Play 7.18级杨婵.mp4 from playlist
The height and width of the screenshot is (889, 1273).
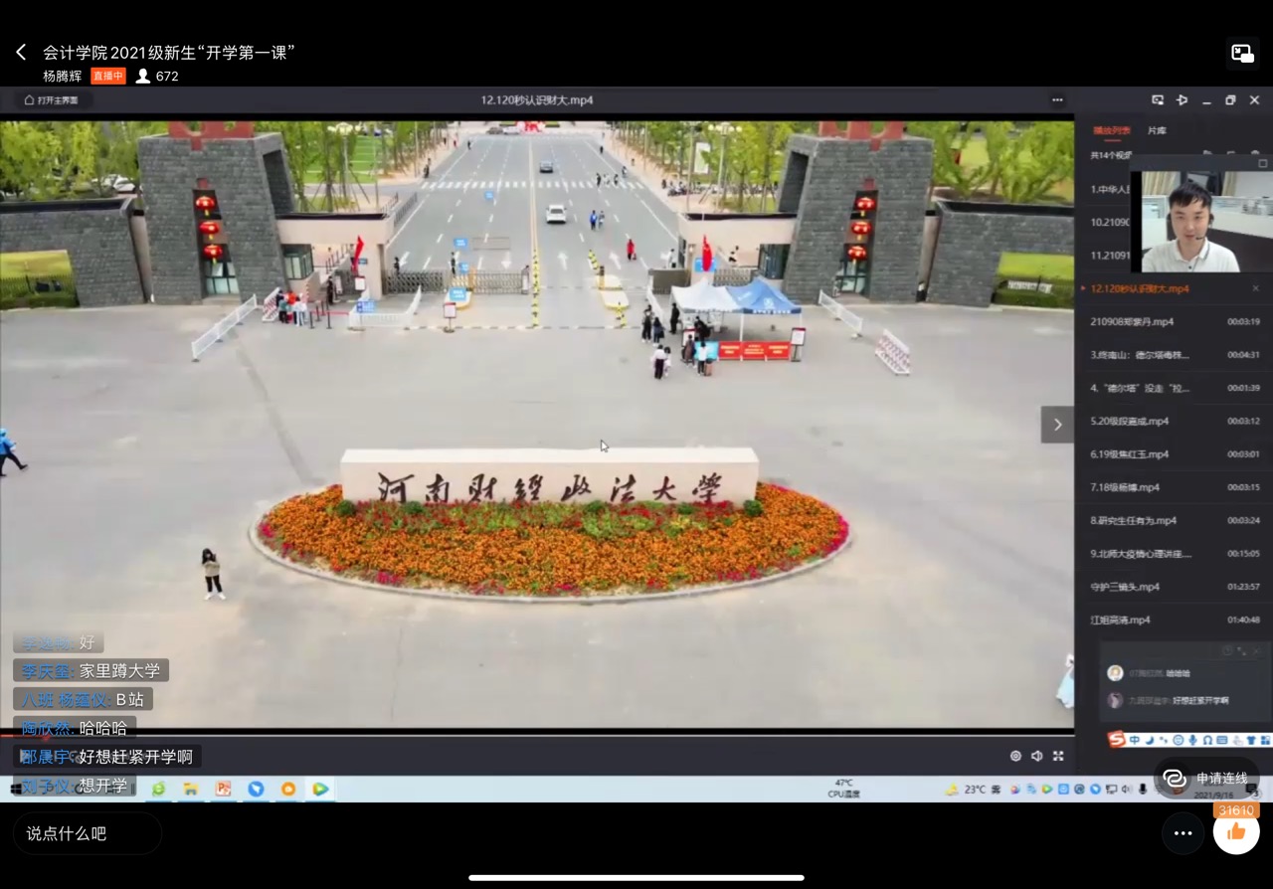pos(1174,487)
